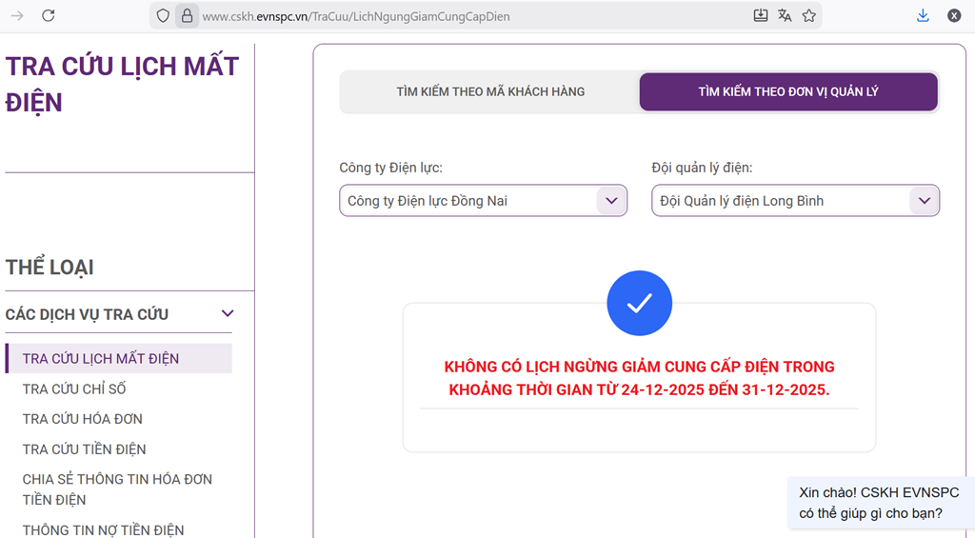Collapse the Các dịch vụ tra cứu section

227,313
